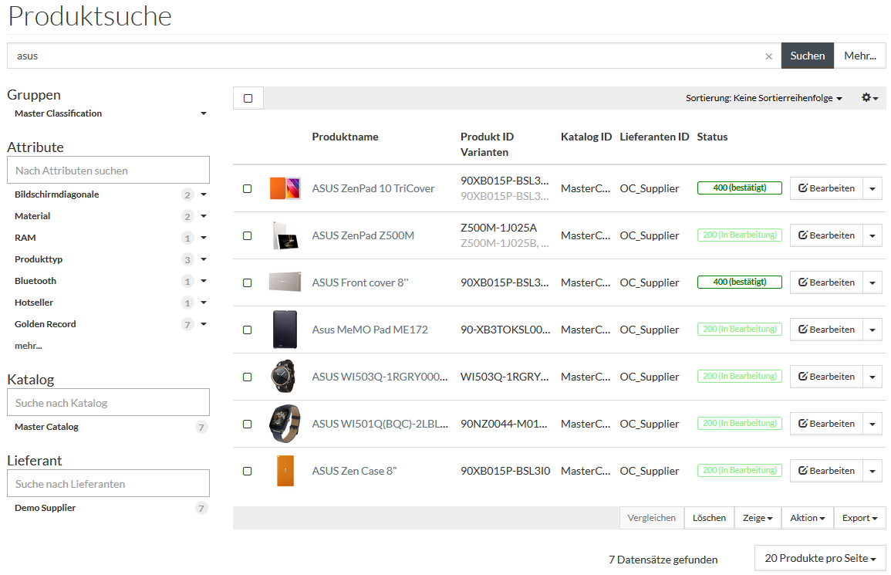Select ASUS Zen Case 8" row checkbox
891x575 pixels.
tap(247, 472)
